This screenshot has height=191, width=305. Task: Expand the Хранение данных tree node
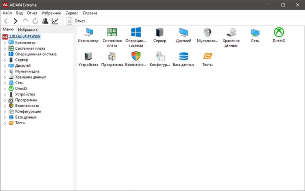coord(5,77)
